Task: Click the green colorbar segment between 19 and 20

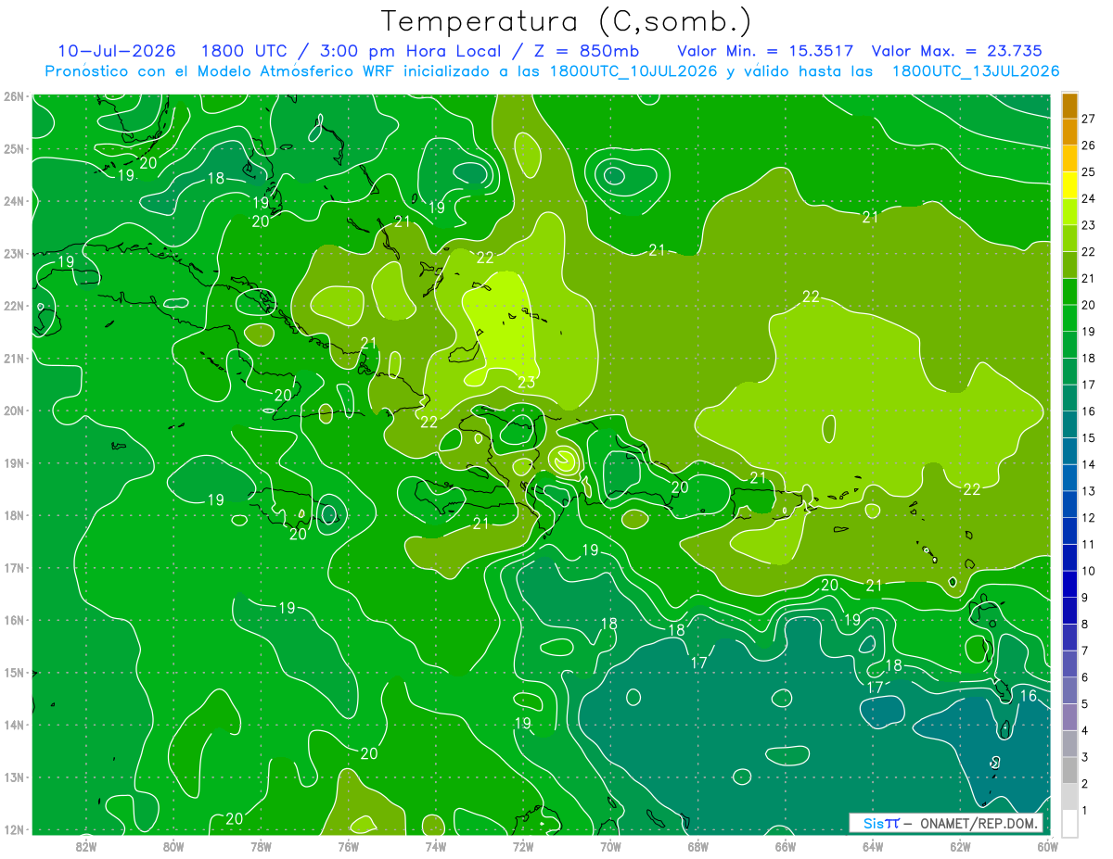Action: (1069, 319)
